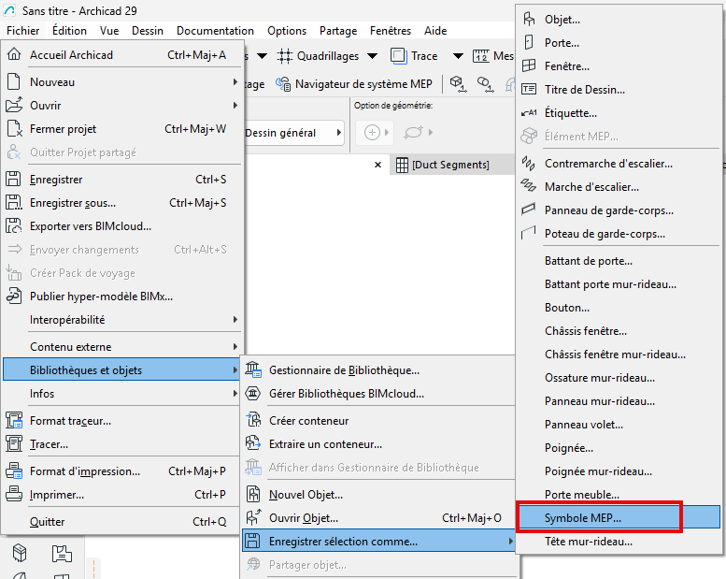Close the tab left of Duct Segments
Viewport: 726px width, 579px height.
(x=377, y=165)
